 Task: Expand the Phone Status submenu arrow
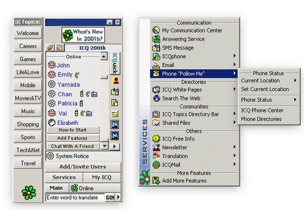click(x=295, y=99)
